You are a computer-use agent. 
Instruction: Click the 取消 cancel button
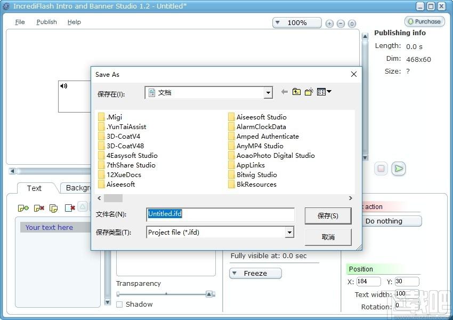(328, 237)
